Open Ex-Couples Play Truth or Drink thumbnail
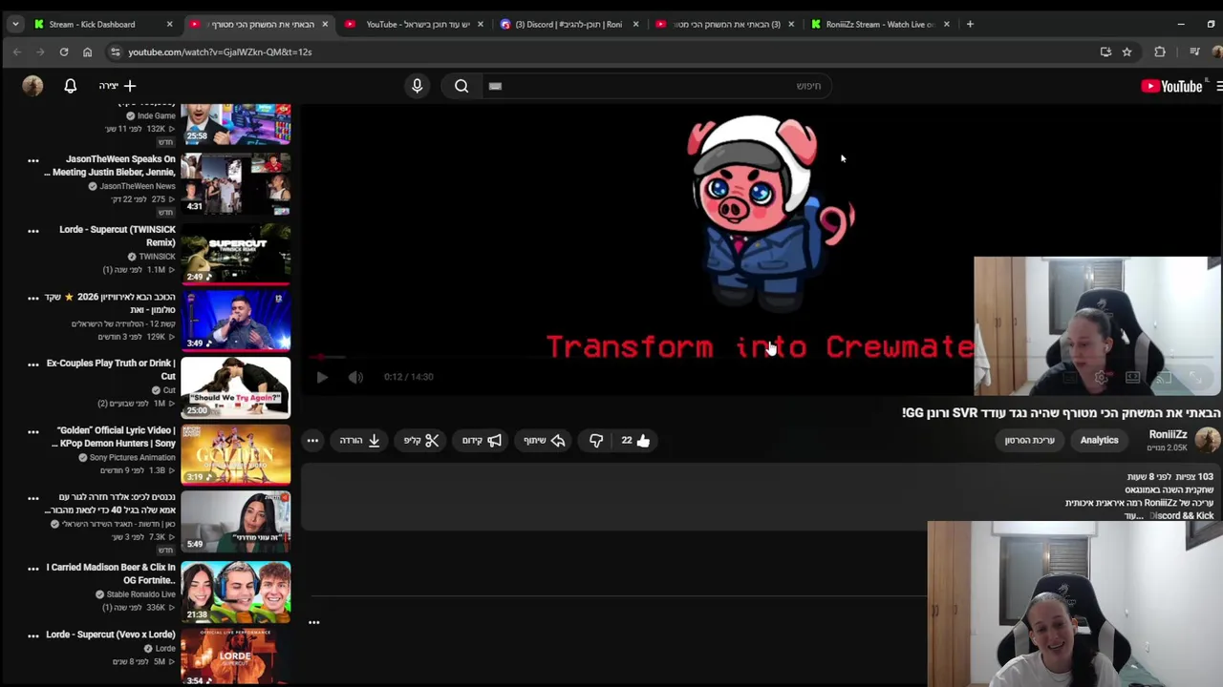Image resolution: width=1223 pixels, height=687 pixels. point(235,388)
